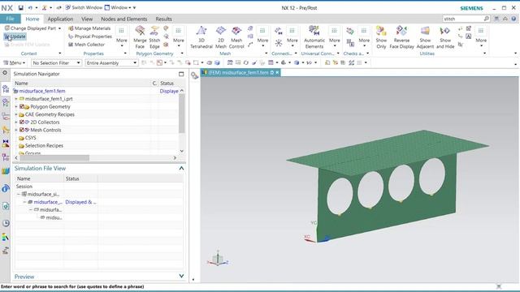
Task: Open the Window menu in title bar
Action: 117,7
